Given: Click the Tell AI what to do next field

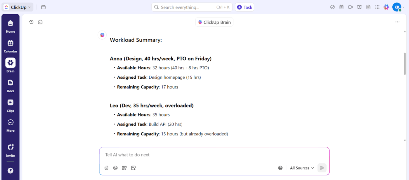Looking at the screenshot, I should click(x=214, y=155).
